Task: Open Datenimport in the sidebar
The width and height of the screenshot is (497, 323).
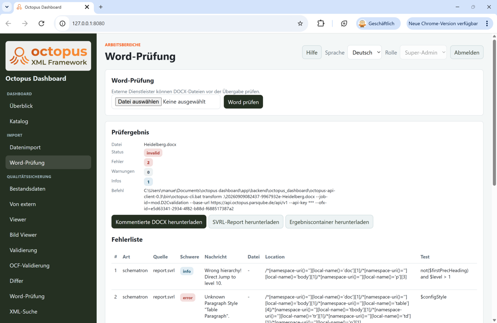Action: click(48, 147)
